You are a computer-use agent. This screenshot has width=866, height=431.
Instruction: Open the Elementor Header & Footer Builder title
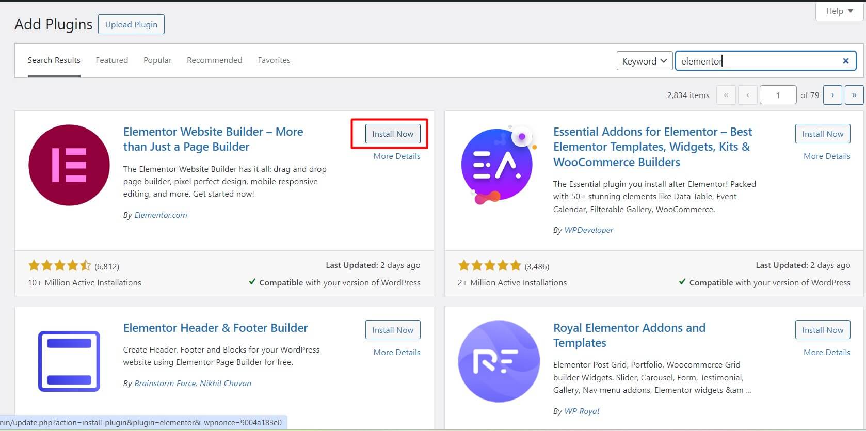tap(215, 328)
